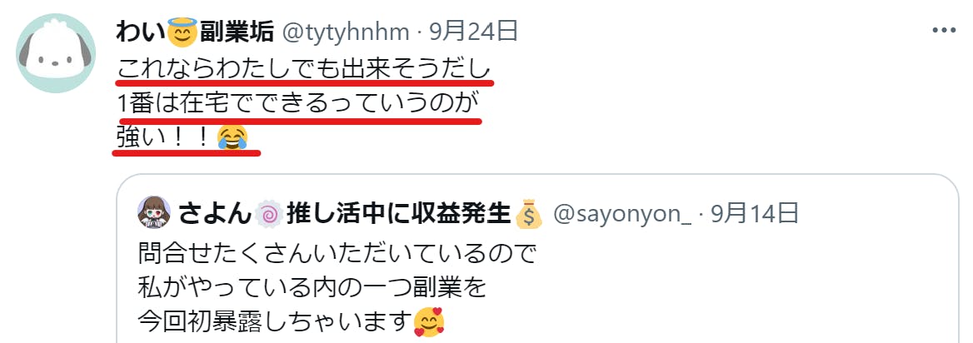
Task: Click the line これならわたしでも出来そうだし
Action: [303, 67]
